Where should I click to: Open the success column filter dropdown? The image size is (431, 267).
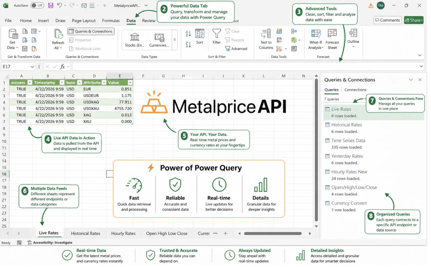30,83
